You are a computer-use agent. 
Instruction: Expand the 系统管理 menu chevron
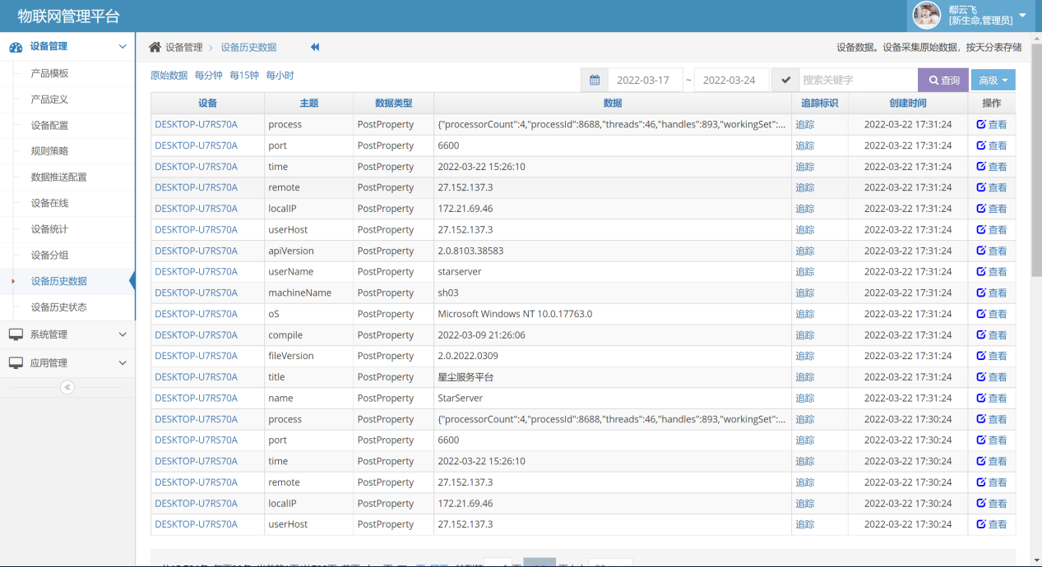coord(123,334)
